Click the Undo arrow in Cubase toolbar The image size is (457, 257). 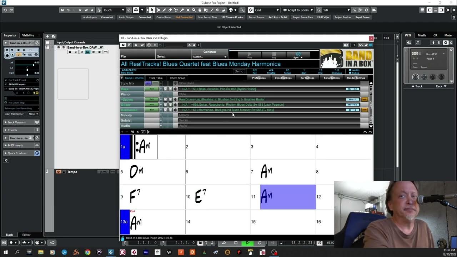tap(5, 10)
